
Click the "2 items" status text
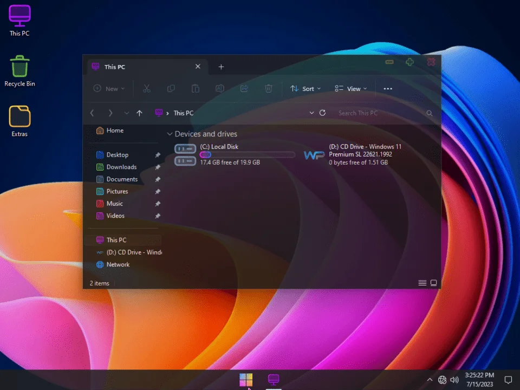tap(99, 283)
